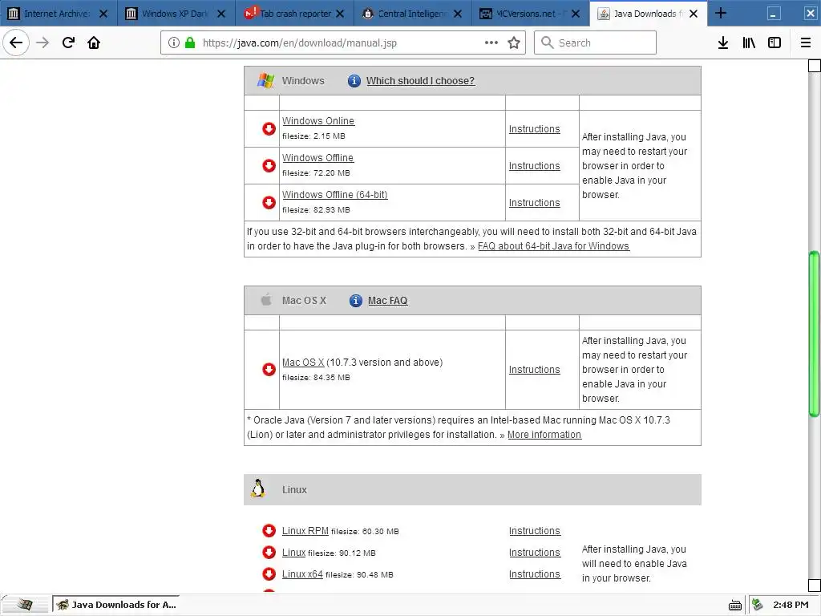Click the scrollbar down button
The height and width of the screenshot is (616, 821).
[x=815, y=585]
